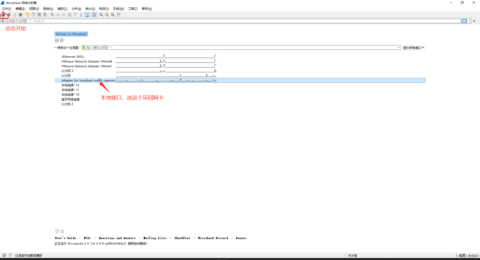Open the Questions and Answers link
Image resolution: width=480 pixels, height=260 pixels.
[117, 238]
